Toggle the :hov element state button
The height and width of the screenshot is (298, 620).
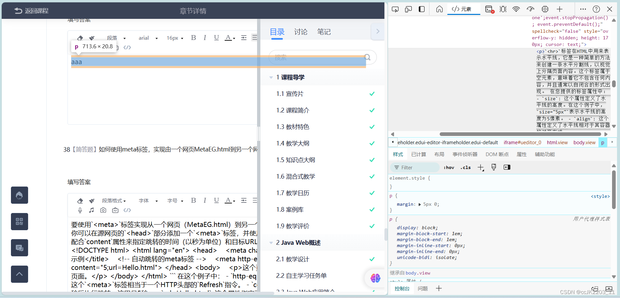[x=449, y=168]
